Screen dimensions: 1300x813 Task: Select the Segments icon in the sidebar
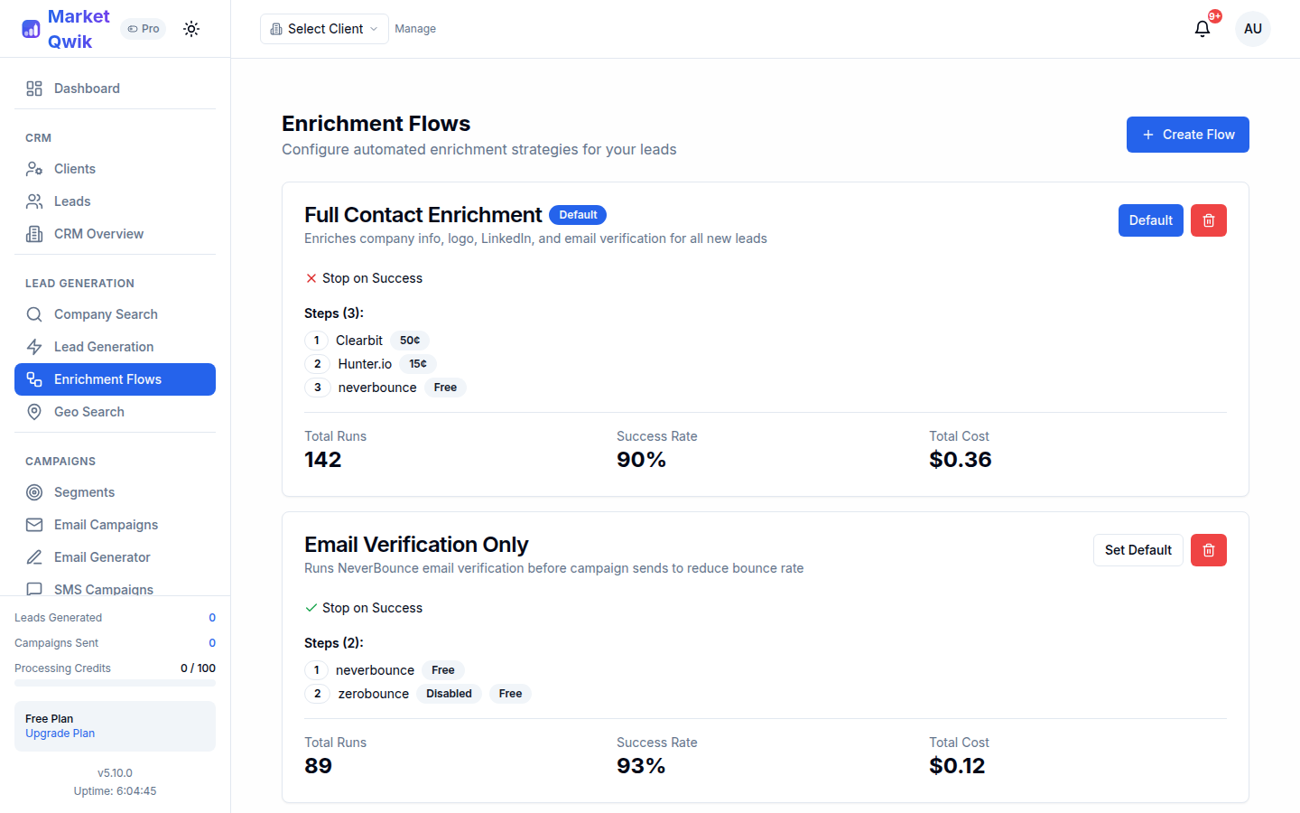35,491
